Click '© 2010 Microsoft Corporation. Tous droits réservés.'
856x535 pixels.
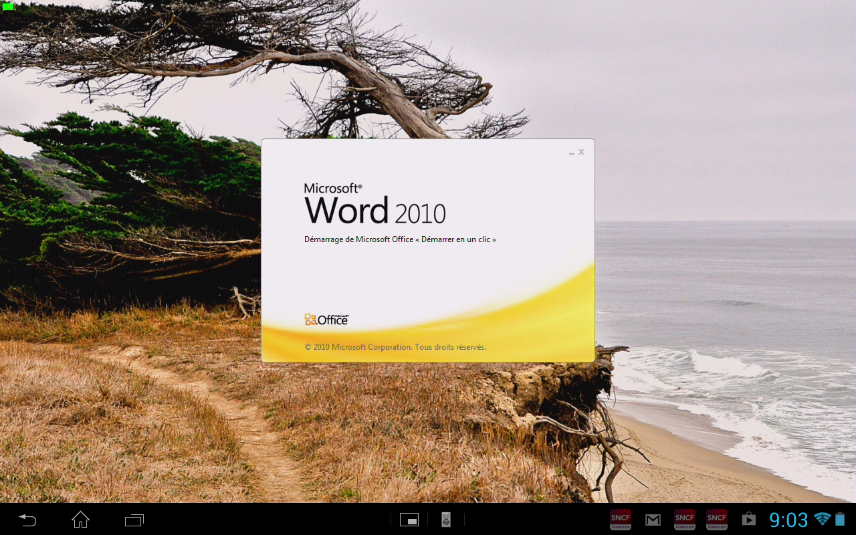(395, 347)
